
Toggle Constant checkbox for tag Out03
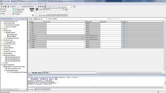coord(124,47)
